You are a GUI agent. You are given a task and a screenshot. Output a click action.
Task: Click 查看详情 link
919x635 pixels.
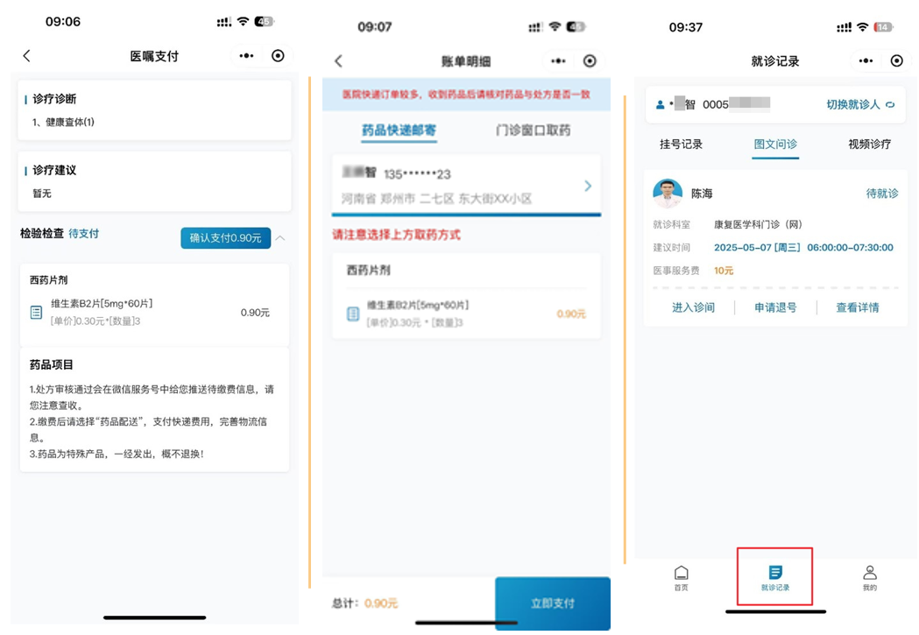point(858,307)
